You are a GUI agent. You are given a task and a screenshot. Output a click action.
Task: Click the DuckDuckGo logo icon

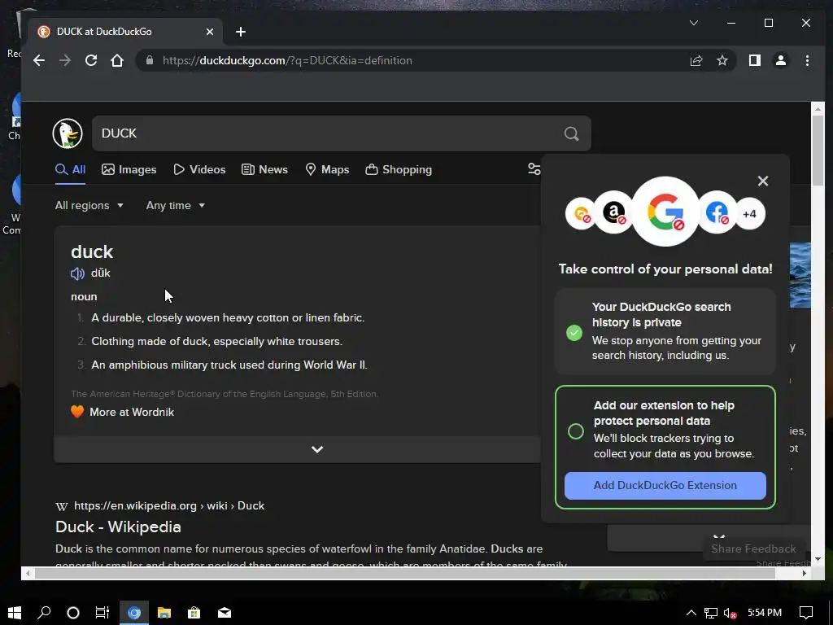tap(68, 133)
